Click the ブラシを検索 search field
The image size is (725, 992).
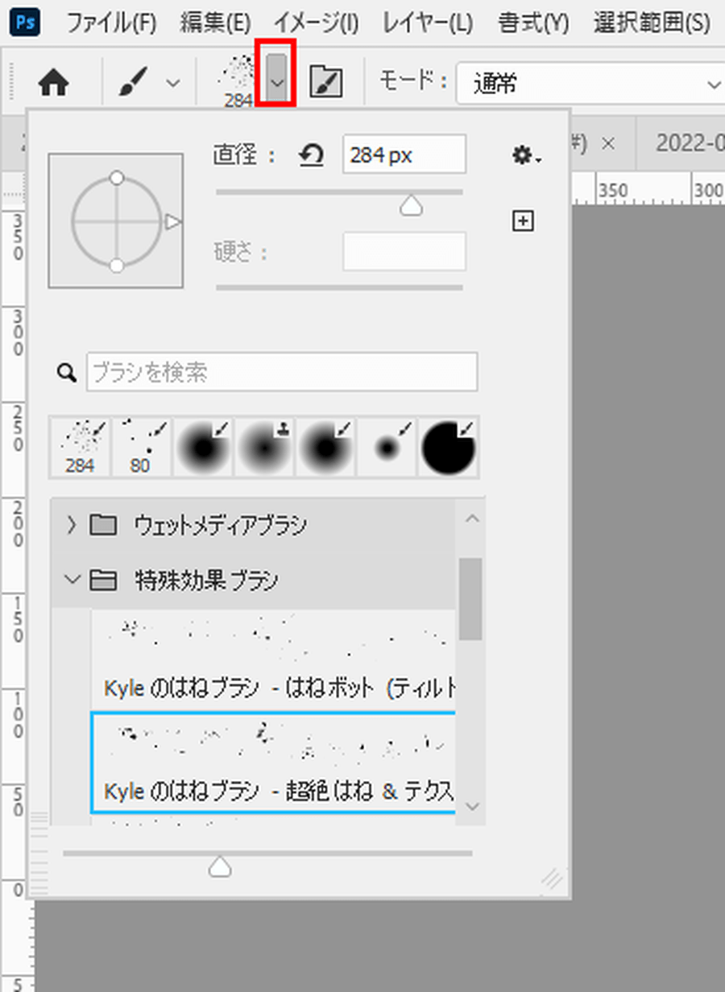tap(282, 372)
